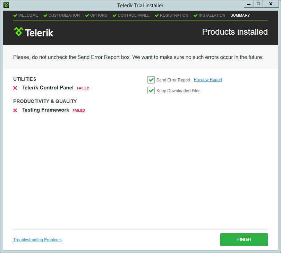
Task: Click the red X beside Telerik Control Panel
Action: (15, 88)
